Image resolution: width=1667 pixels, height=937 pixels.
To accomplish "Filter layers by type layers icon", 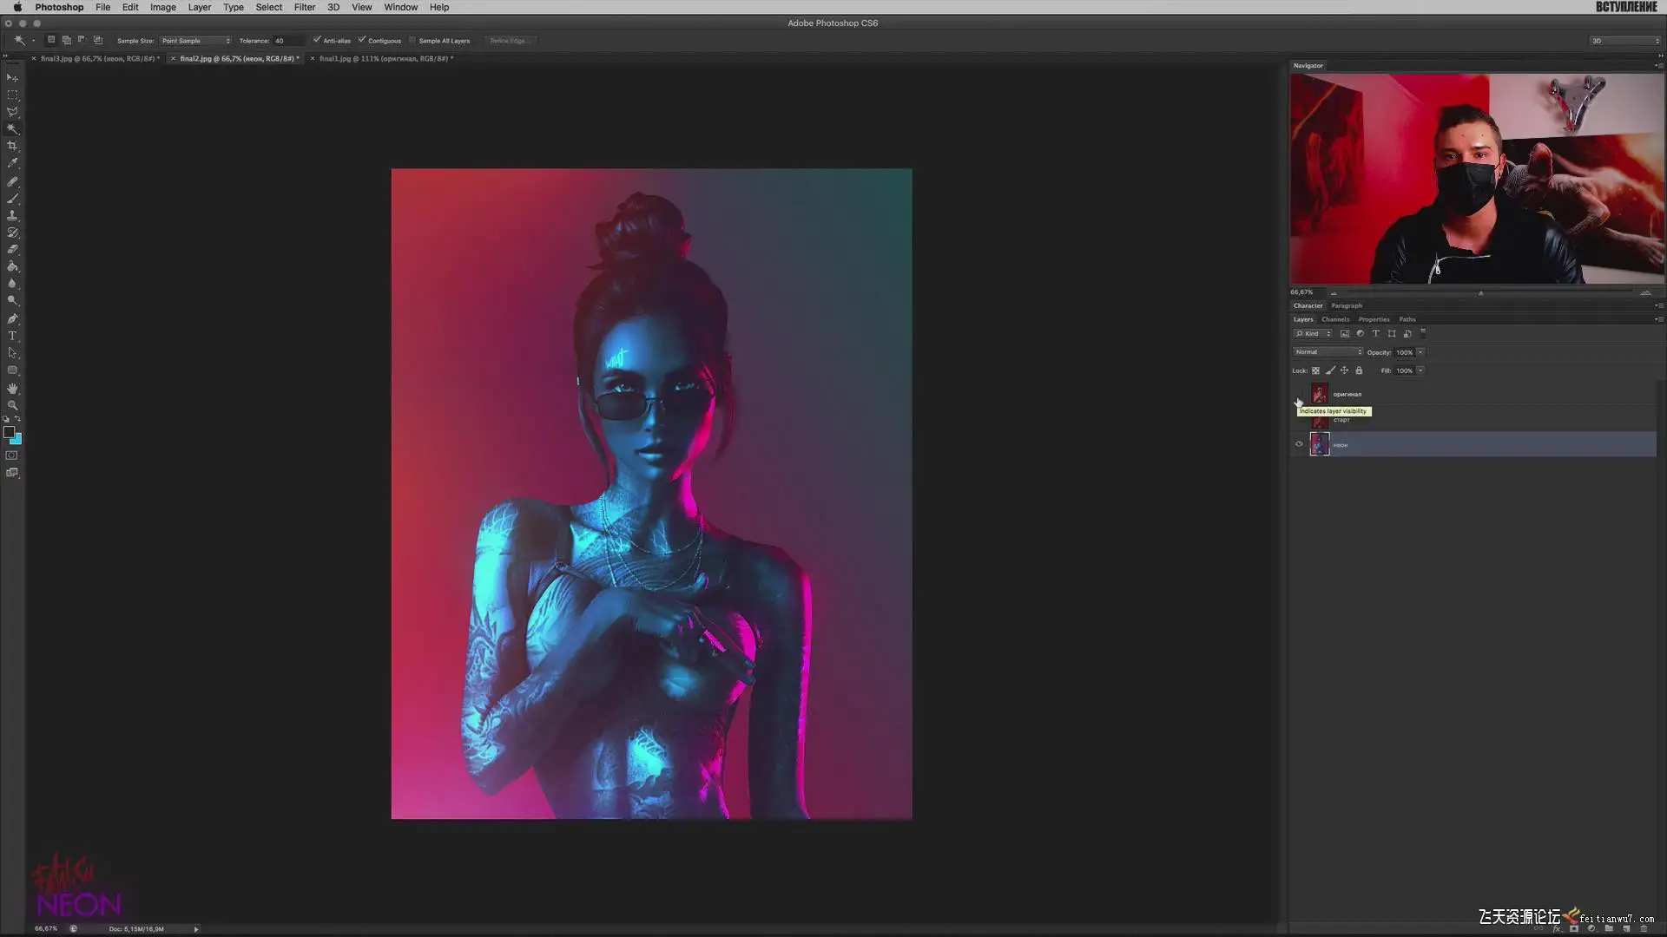I will pos(1375,334).
